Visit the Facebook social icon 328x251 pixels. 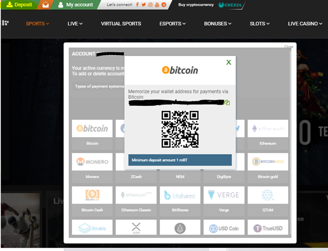click(x=137, y=4)
